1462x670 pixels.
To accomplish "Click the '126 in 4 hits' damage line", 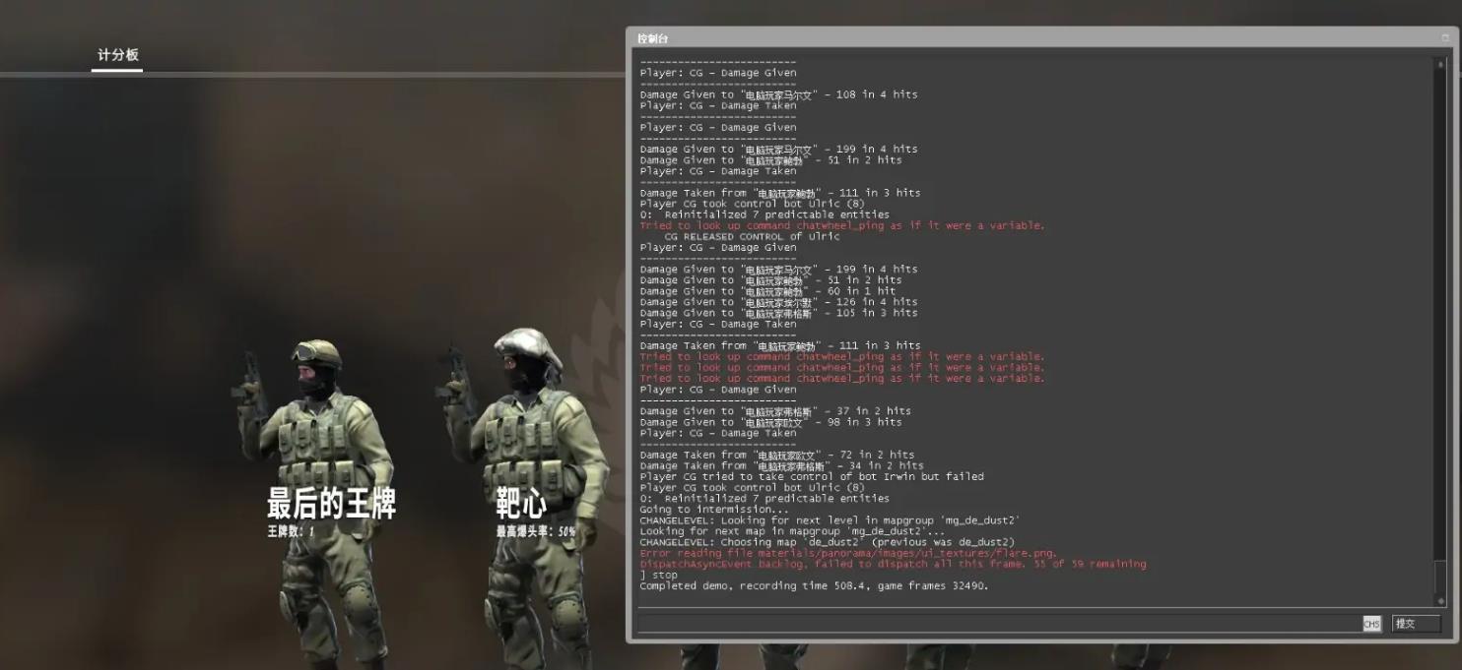I will coord(778,302).
